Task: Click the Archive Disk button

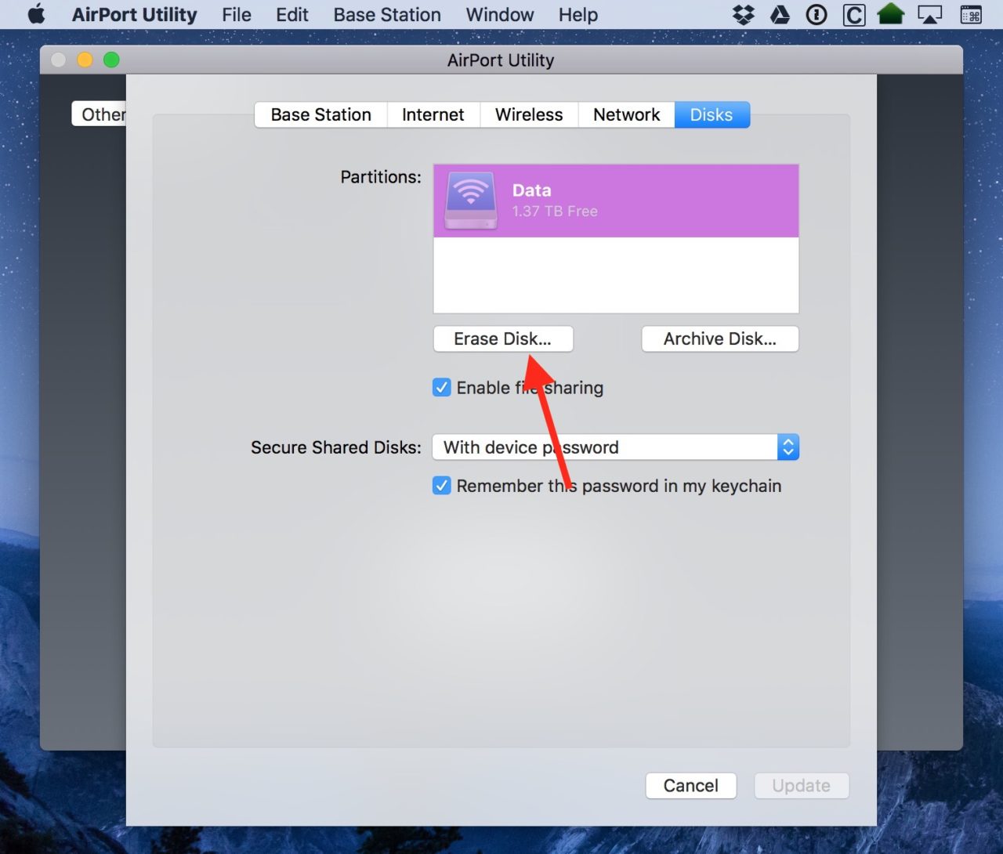Action: [x=720, y=338]
